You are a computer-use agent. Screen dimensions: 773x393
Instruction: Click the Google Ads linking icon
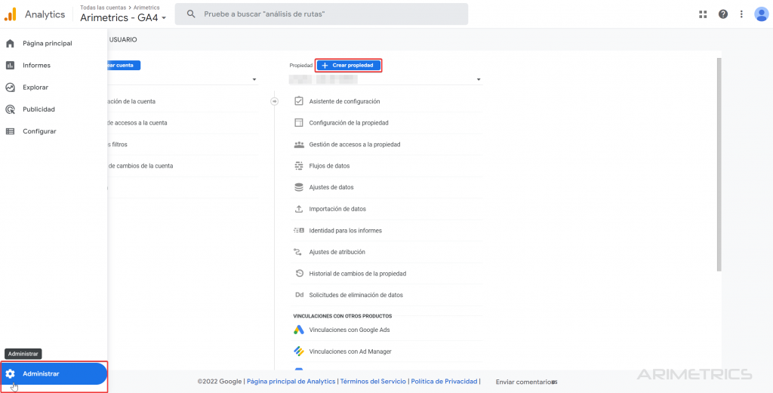[299, 330]
